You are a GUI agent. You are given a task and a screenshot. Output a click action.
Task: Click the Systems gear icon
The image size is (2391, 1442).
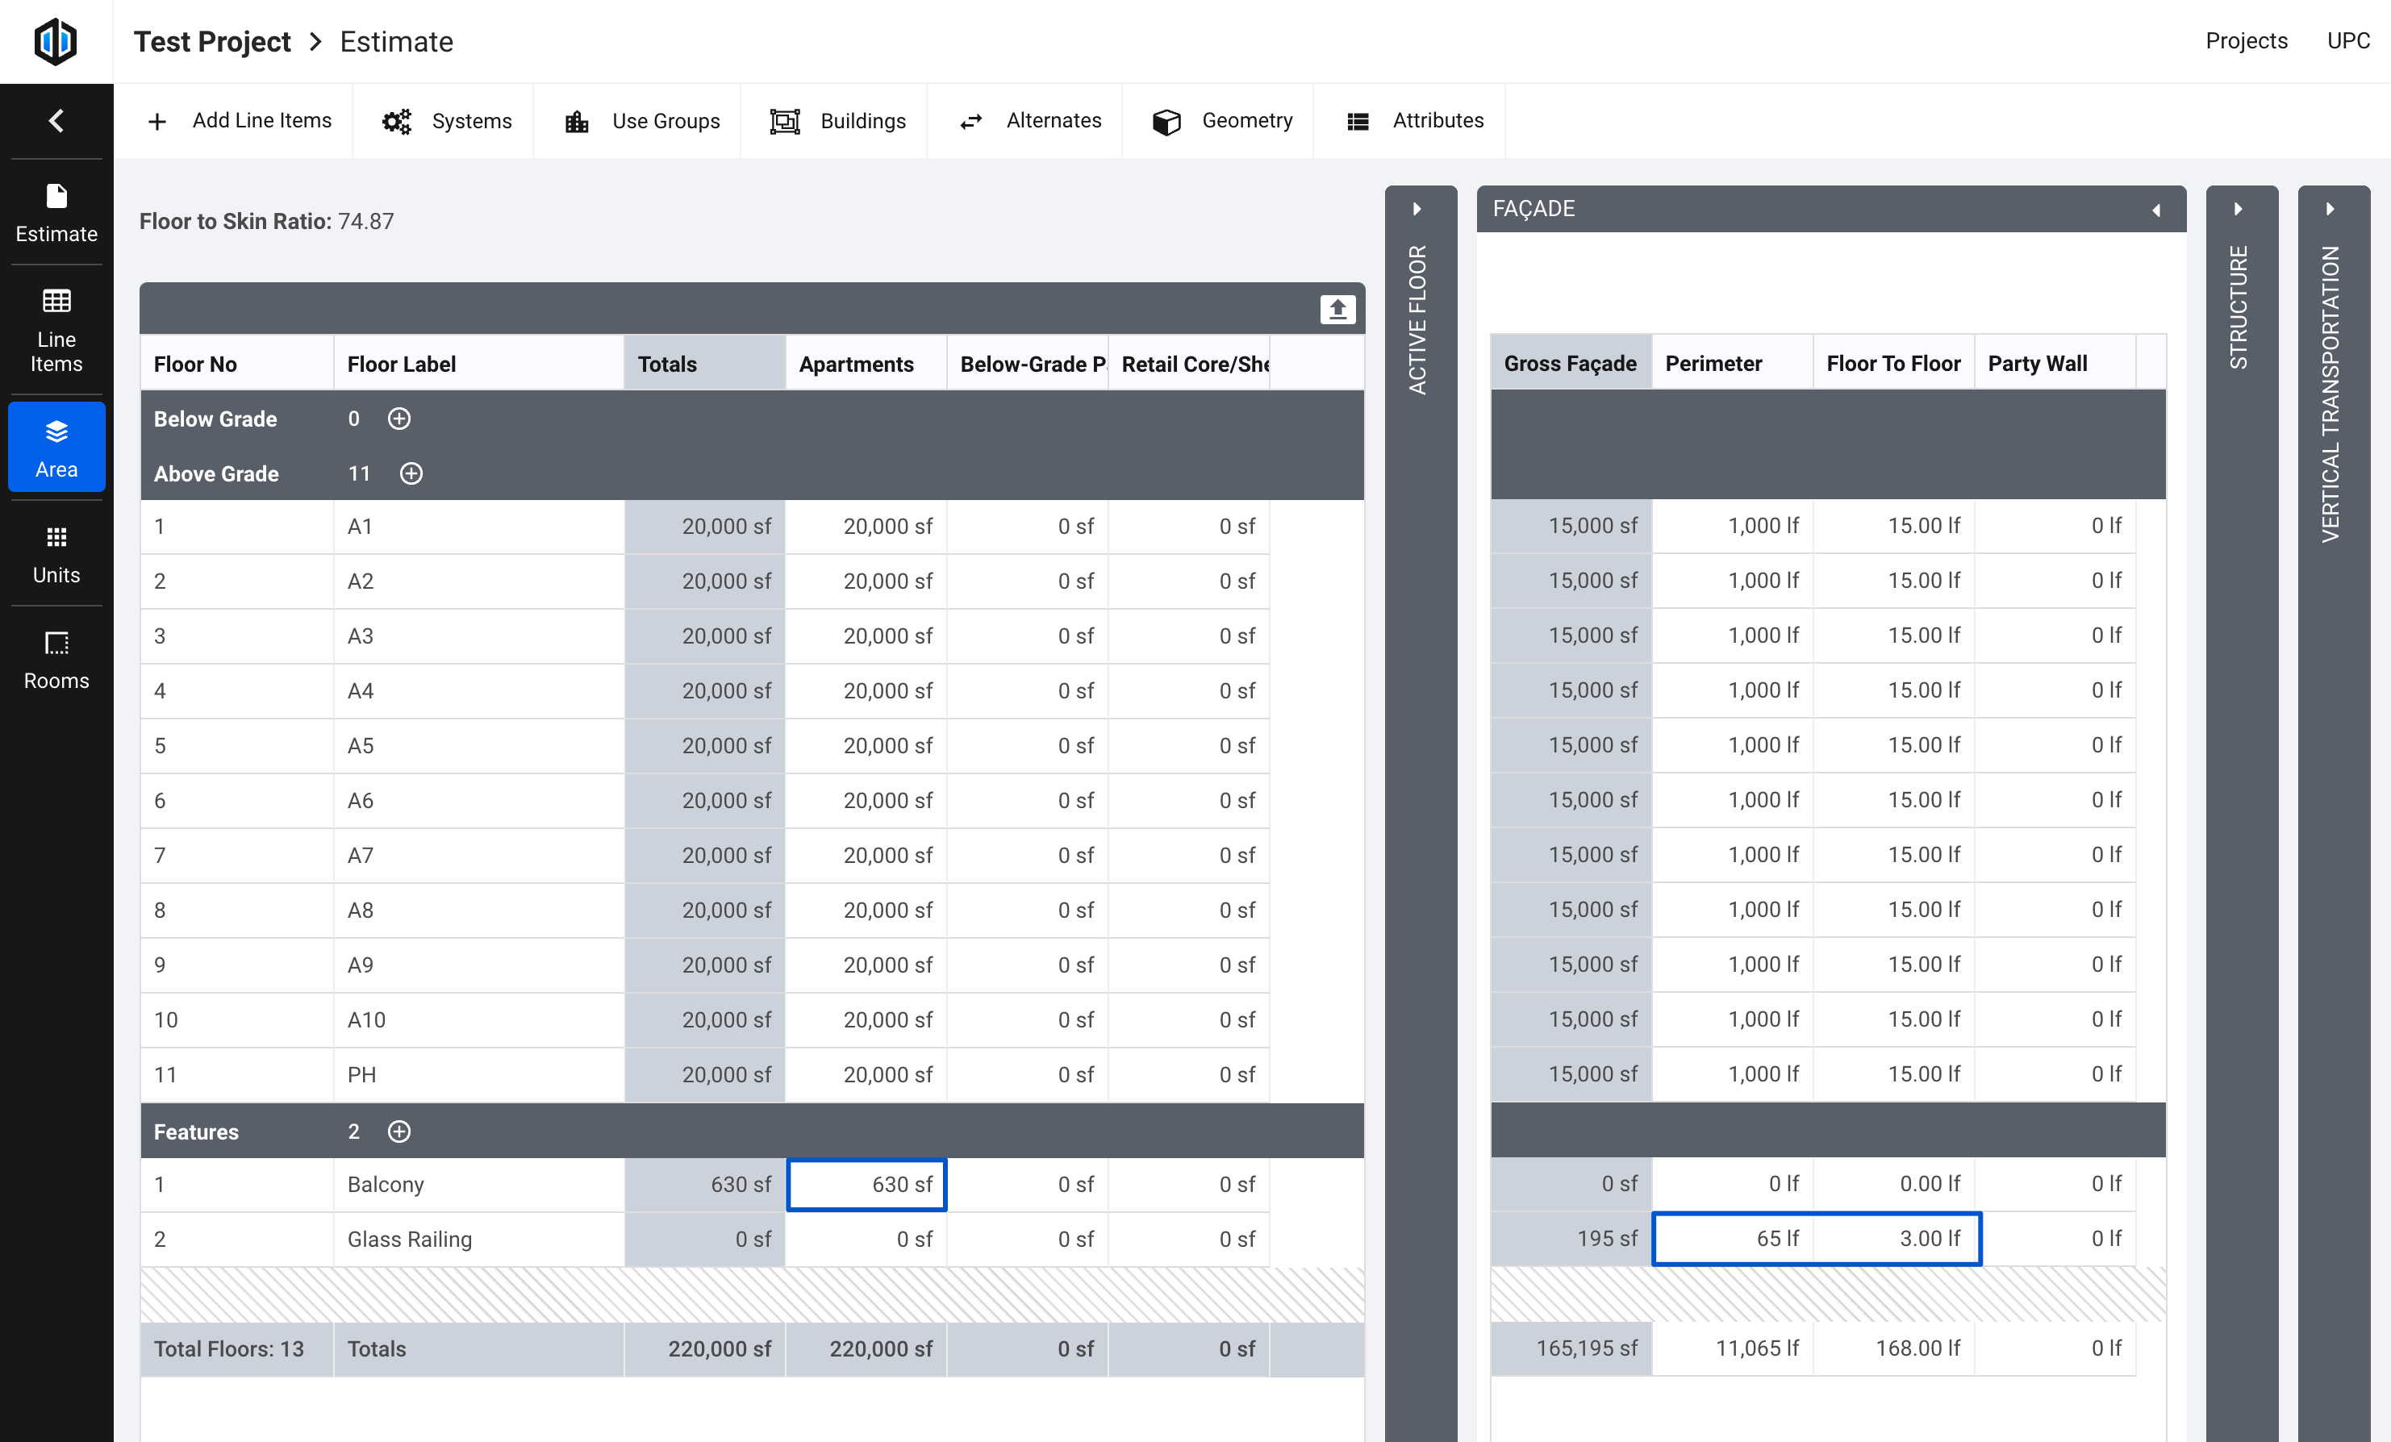click(396, 120)
